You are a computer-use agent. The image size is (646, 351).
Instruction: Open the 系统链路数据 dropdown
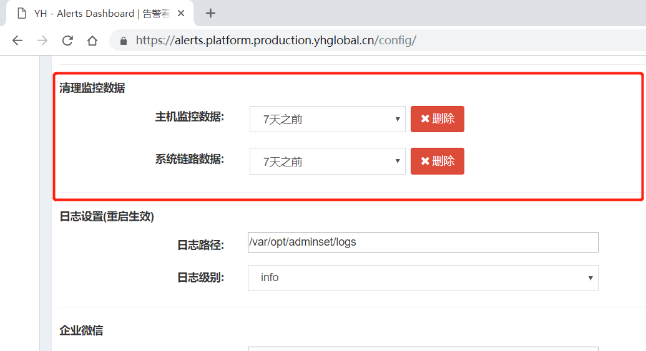point(327,161)
